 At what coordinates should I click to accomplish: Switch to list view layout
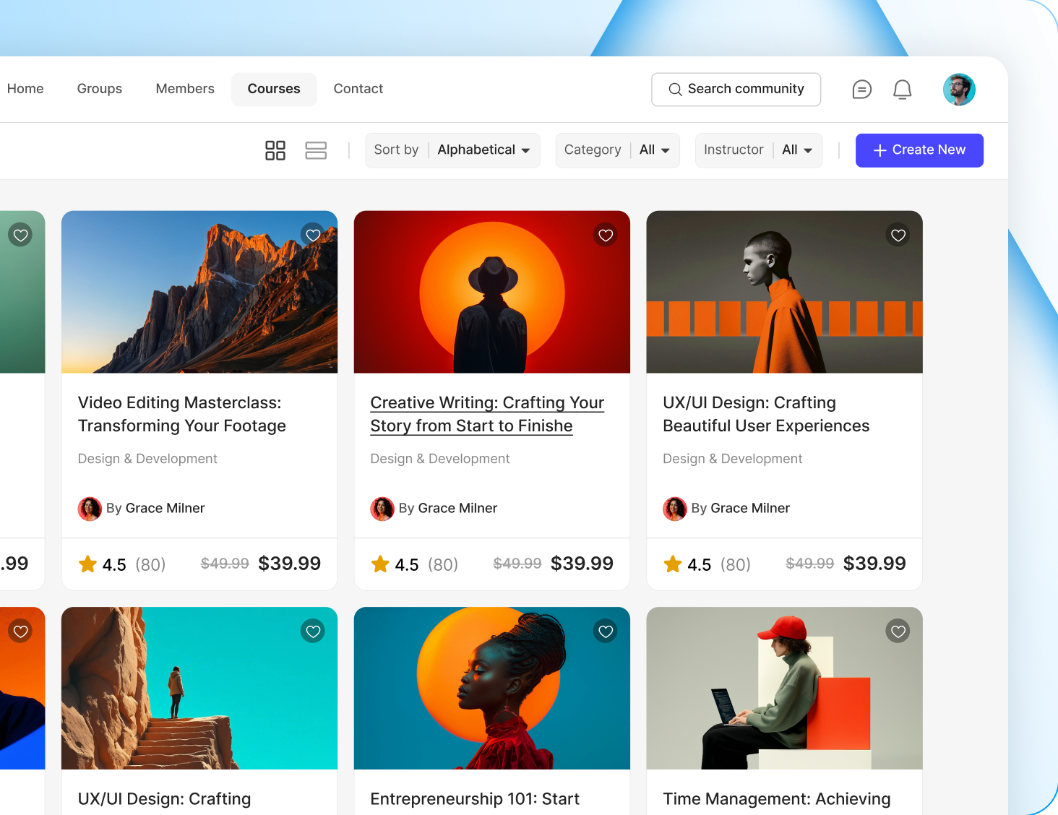pyautogui.click(x=316, y=150)
